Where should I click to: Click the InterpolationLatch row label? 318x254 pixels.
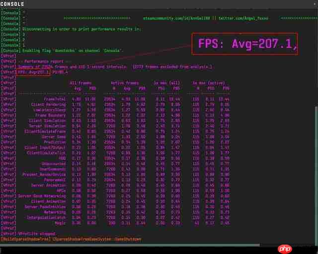pos(46,218)
